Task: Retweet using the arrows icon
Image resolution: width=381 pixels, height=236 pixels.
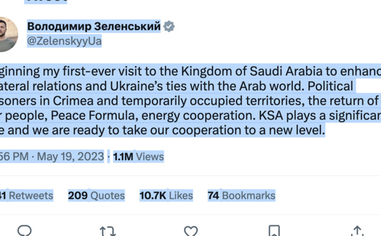Action: click(107, 231)
